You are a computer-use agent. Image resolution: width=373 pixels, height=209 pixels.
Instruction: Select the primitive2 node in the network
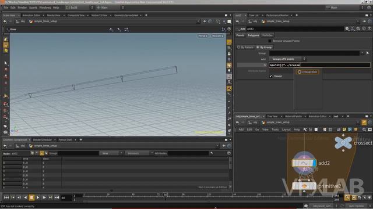tap(304, 186)
